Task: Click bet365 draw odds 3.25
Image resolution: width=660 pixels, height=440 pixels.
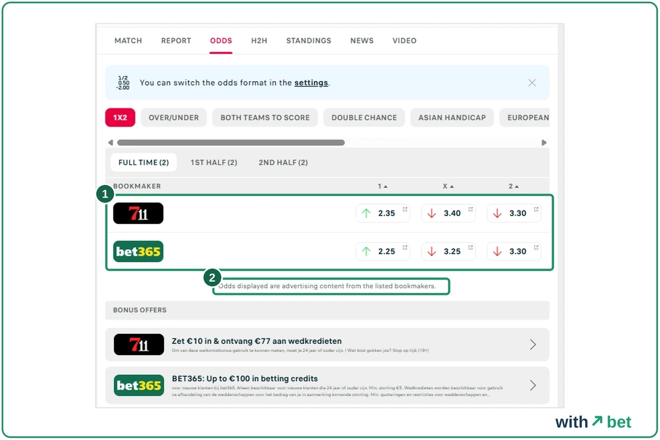Action: pos(448,251)
